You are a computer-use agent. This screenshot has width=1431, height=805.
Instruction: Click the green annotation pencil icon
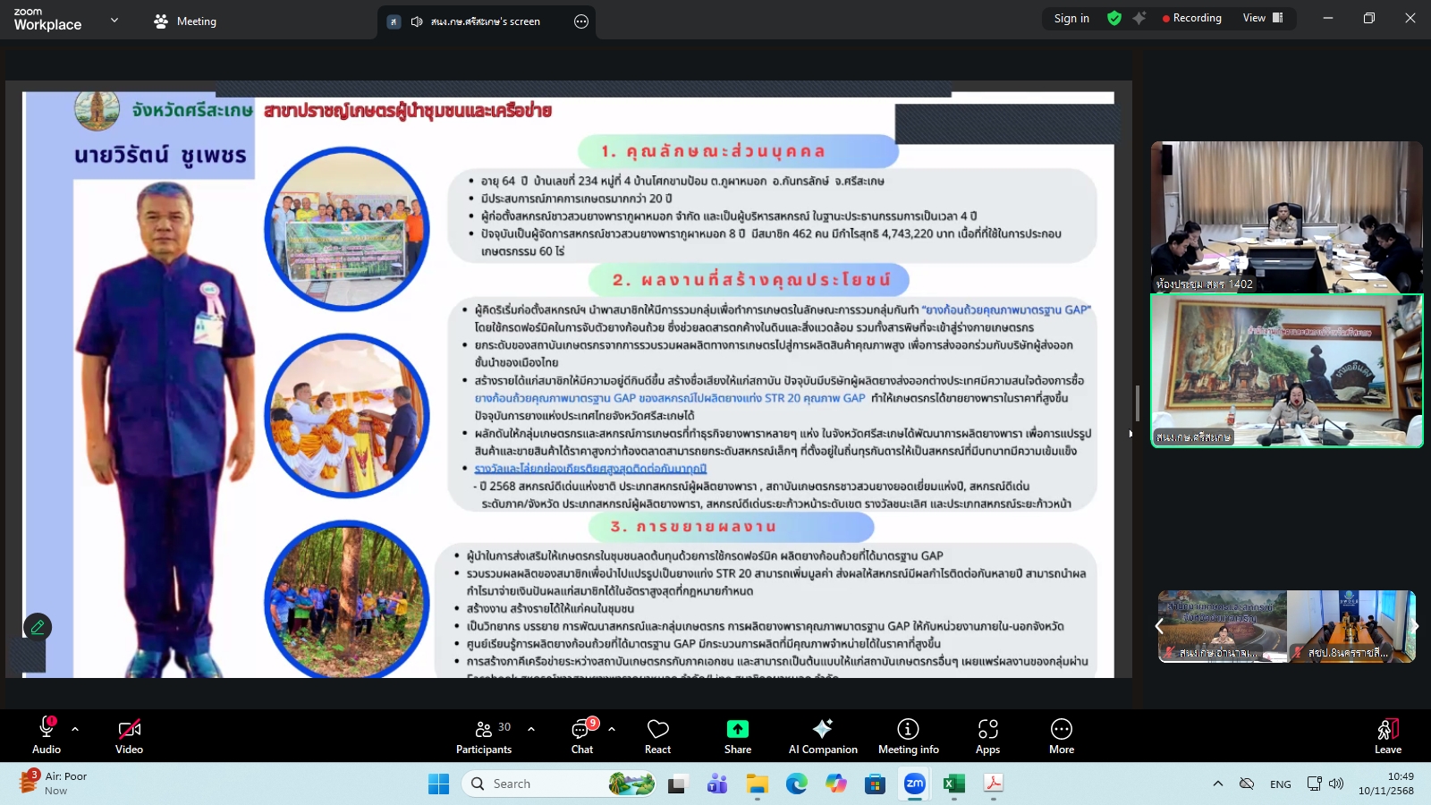click(38, 627)
